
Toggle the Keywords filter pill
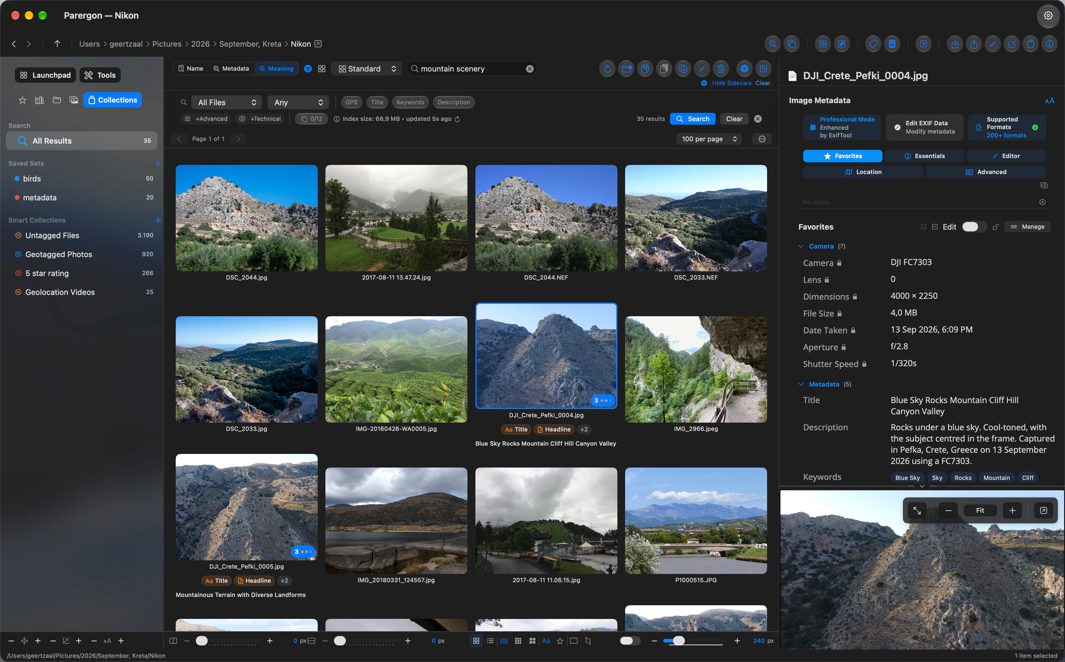[x=410, y=103]
